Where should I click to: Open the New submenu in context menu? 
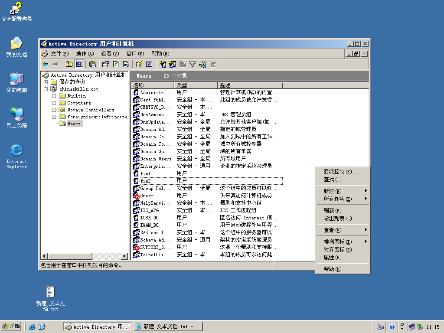[343, 191]
